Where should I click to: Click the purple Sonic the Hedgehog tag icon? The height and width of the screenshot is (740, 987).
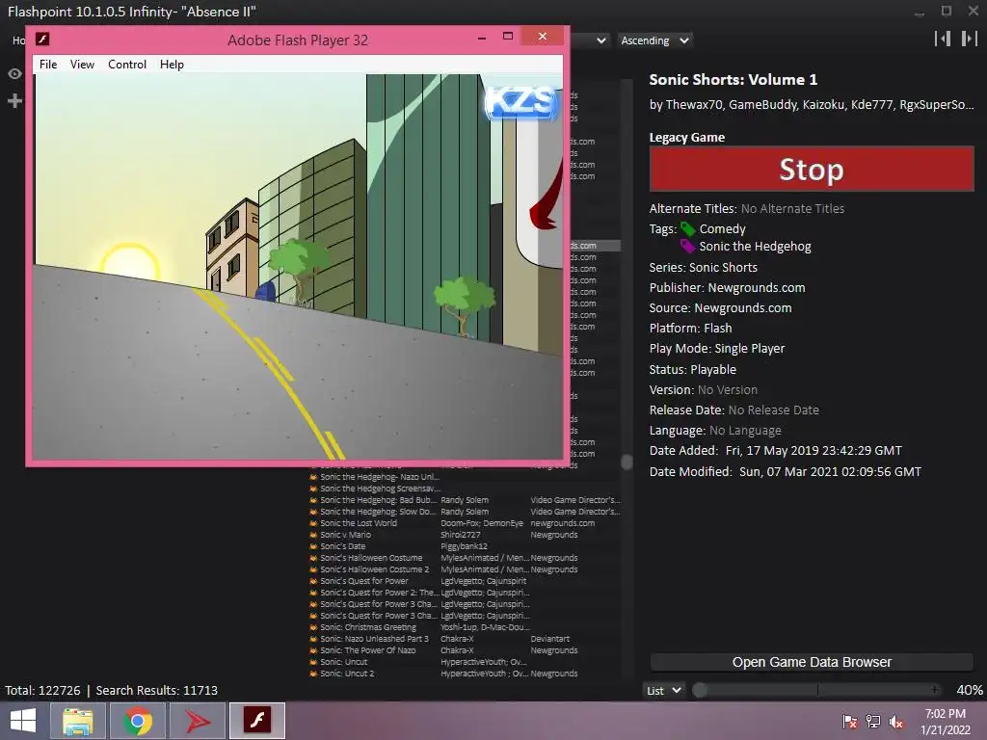687,247
